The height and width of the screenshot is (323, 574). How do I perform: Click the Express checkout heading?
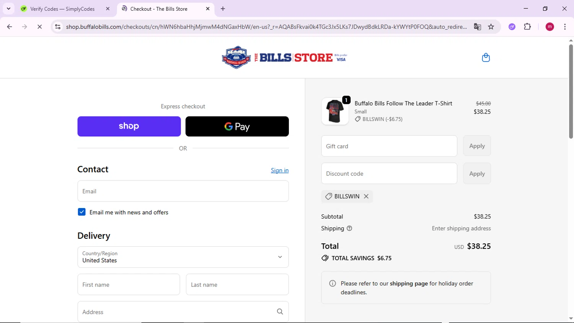[183, 107]
